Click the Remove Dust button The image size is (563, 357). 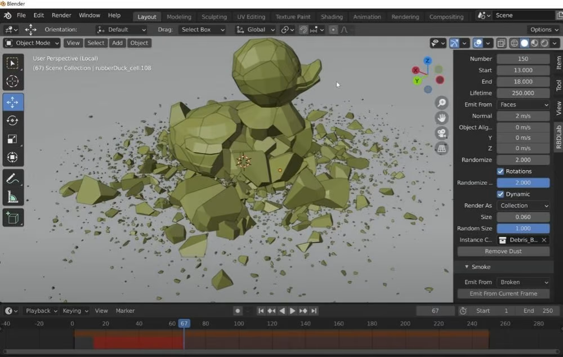tap(503, 251)
